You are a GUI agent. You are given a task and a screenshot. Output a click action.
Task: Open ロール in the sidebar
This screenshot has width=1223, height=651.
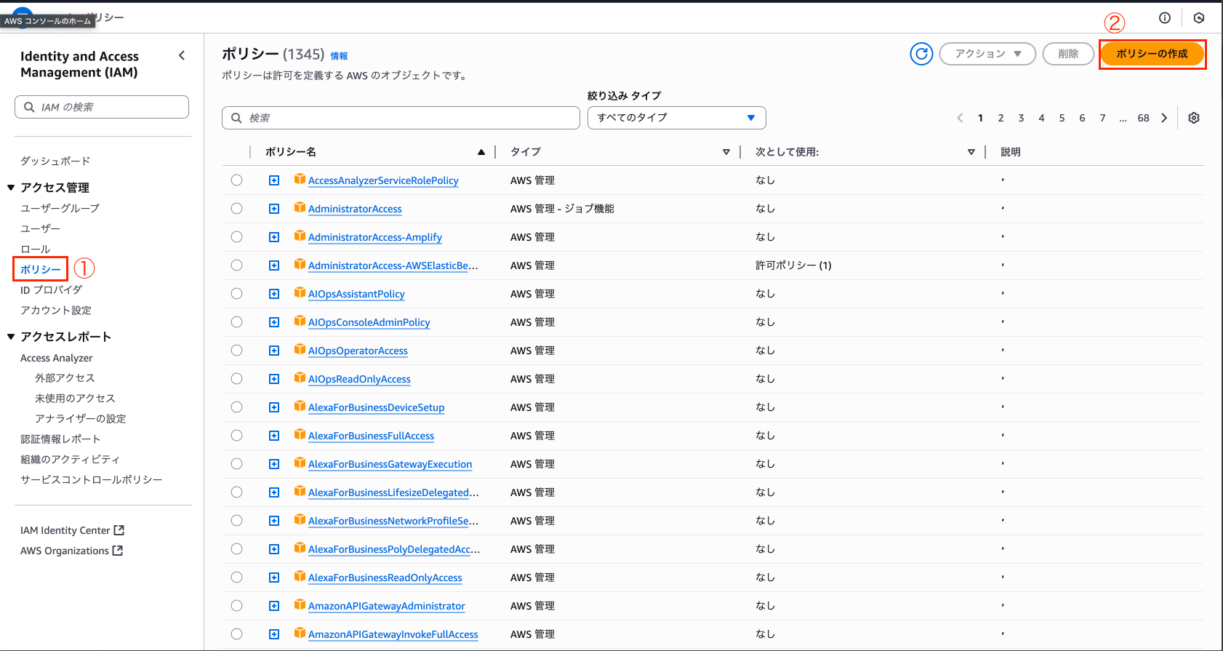click(x=35, y=249)
